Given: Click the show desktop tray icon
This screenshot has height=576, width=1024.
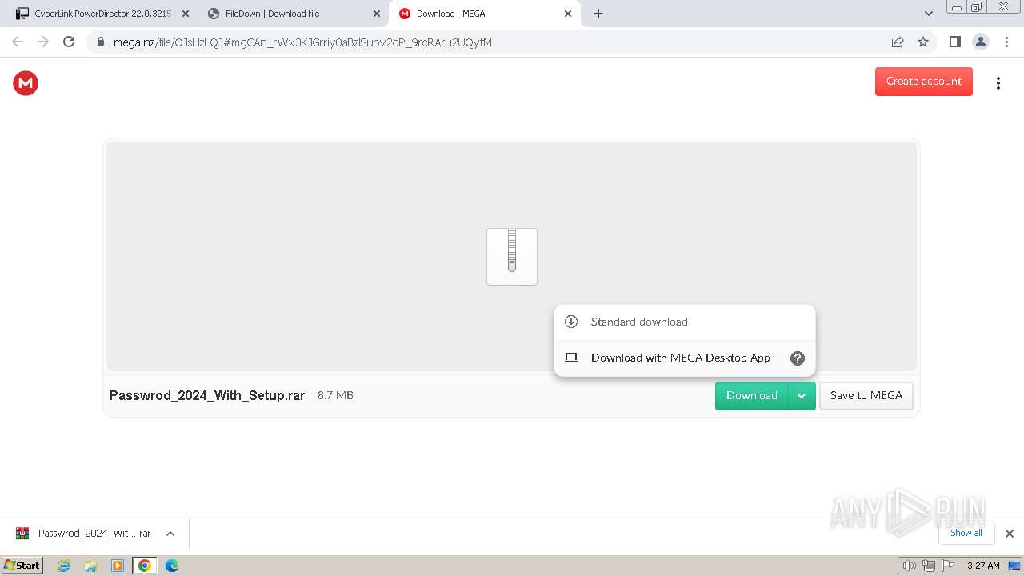Looking at the screenshot, I should click(1014, 566).
